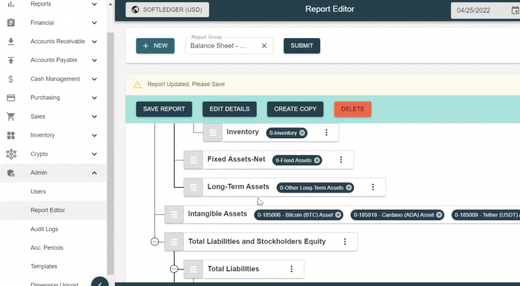The image size is (520, 286).
Task: Collapse the Admin sidebar section
Action: click(94, 173)
